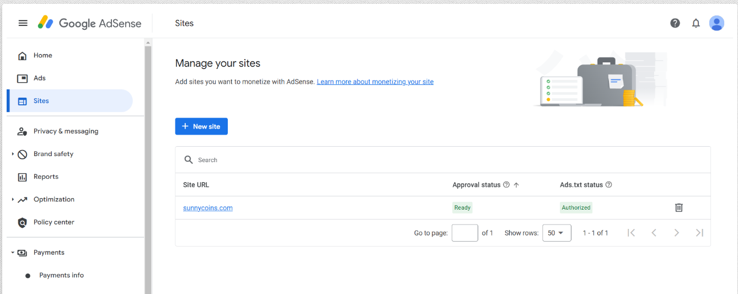This screenshot has height=294, width=738.
Task: Open the Help question mark icon
Action: coord(675,23)
